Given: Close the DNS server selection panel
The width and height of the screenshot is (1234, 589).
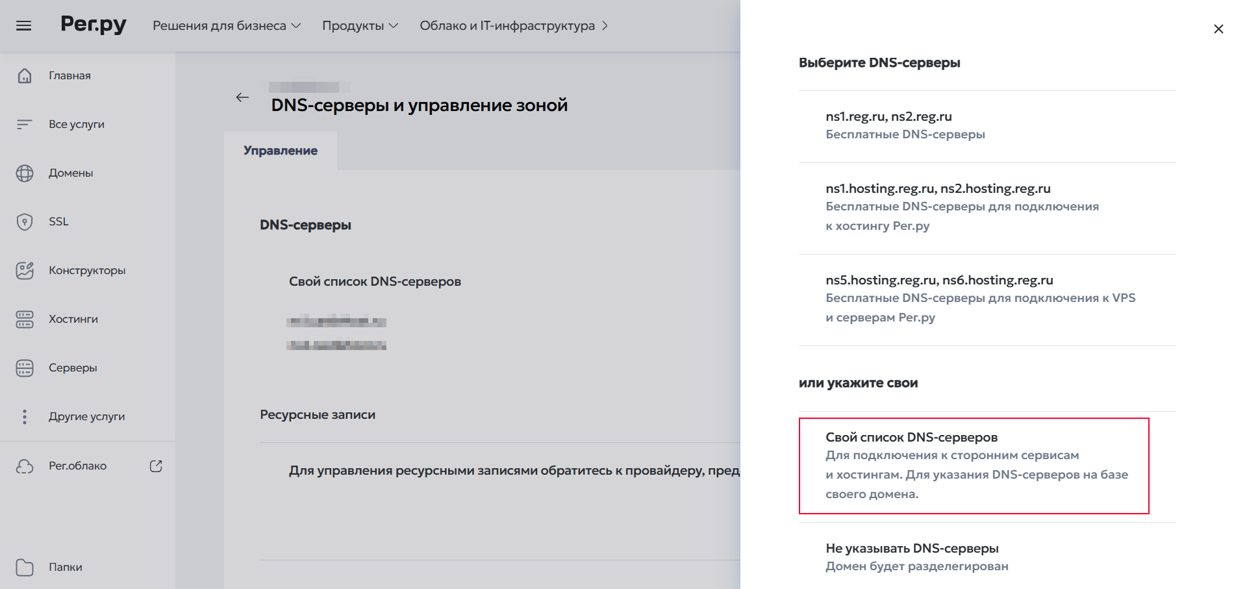Looking at the screenshot, I should click(x=1218, y=29).
